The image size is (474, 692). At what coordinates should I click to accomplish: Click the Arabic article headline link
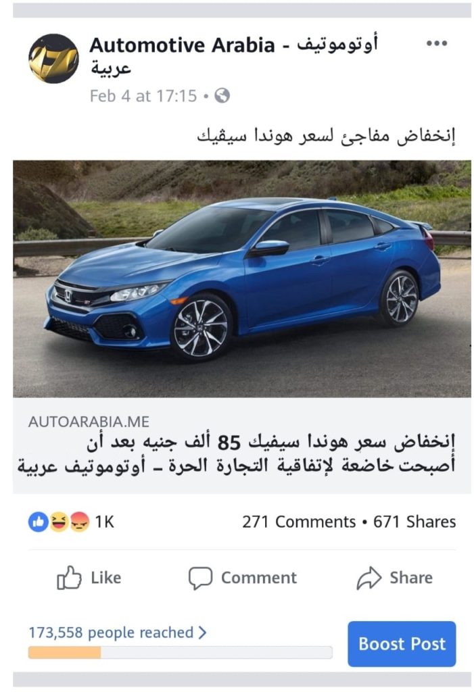tap(237, 454)
